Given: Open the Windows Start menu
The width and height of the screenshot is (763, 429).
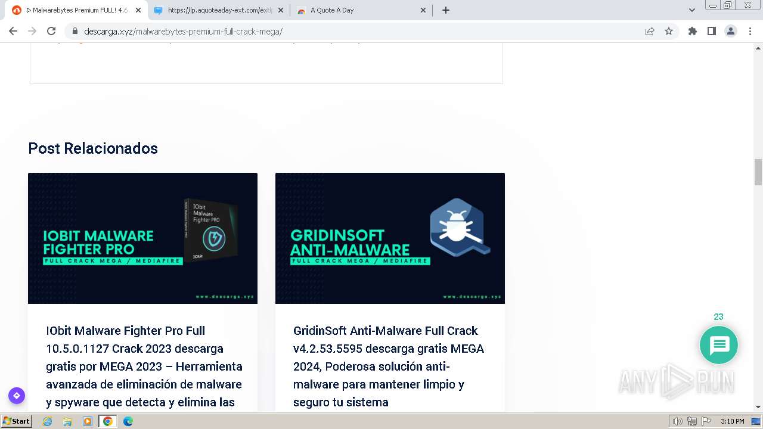Looking at the screenshot, I should pyautogui.click(x=17, y=421).
